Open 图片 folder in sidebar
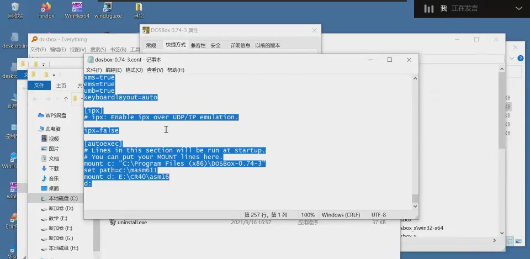The width and height of the screenshot is (530, 259). click(x=50, y=149)
